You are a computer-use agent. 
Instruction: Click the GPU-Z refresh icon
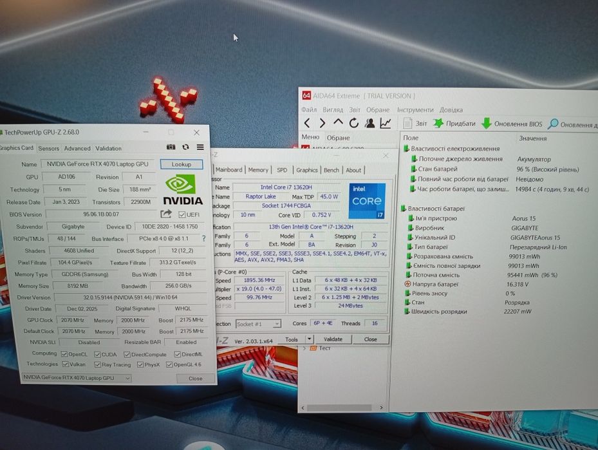186,147
